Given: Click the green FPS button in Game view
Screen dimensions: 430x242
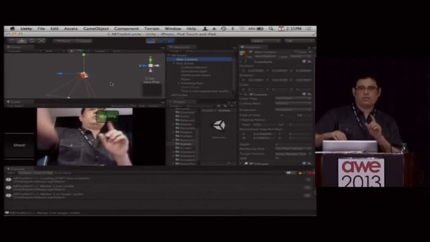Looking at the screenshot, I should pyautogui.click(x=107, y=116).
